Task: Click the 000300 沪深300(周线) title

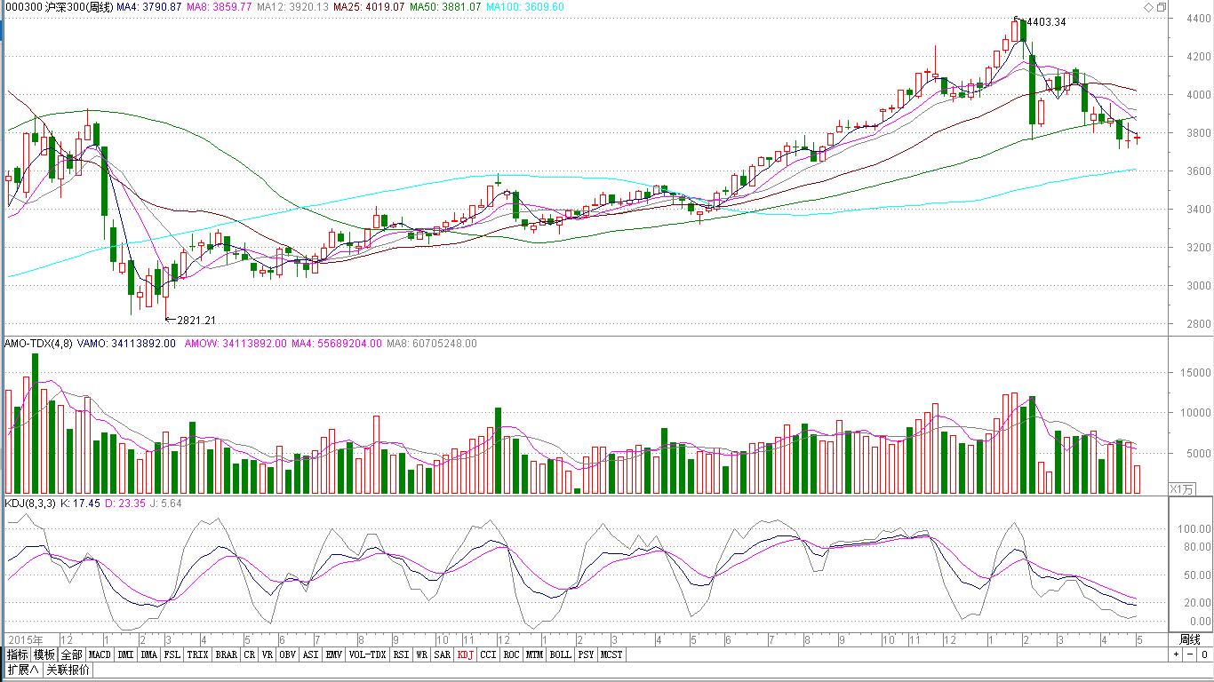Action: pyautogui.click(x=58, y=7)
